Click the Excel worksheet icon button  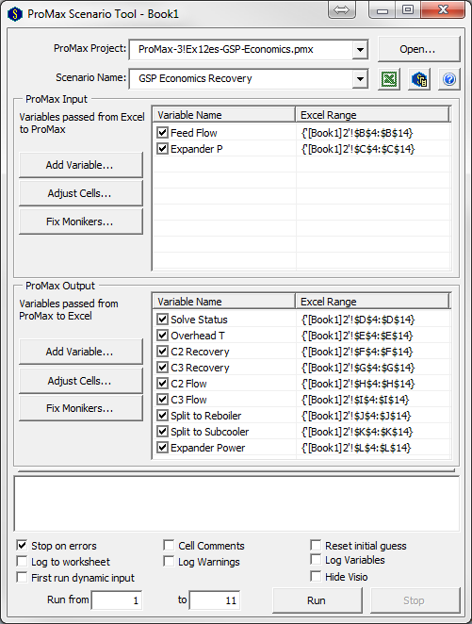[x=389, y=79]
